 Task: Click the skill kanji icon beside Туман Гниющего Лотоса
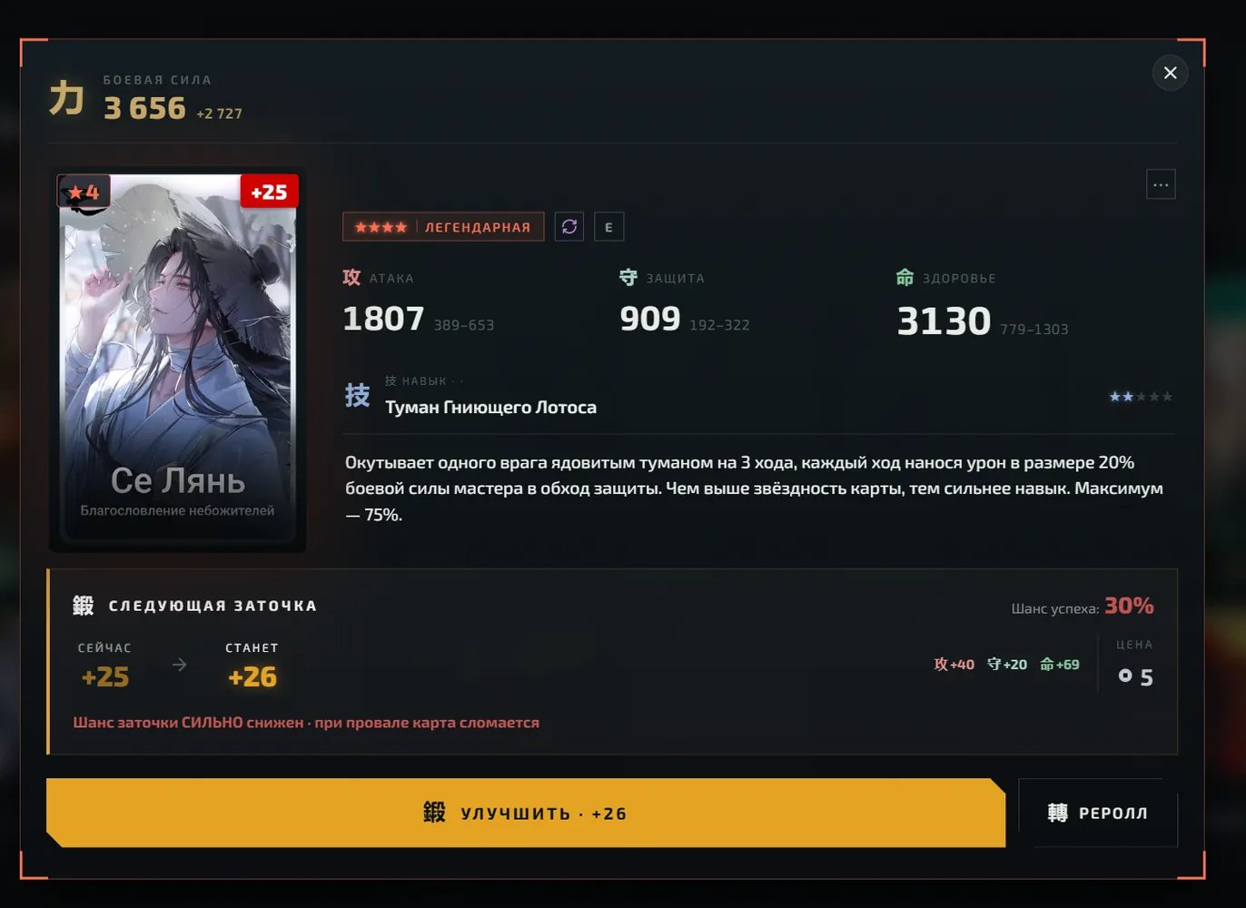[357, 395]
